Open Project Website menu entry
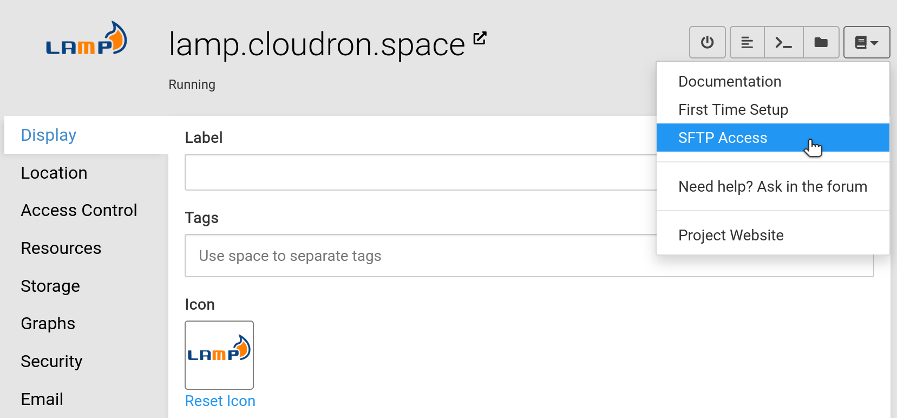The height and width of the screenshot is (418, 897). [x=731, y=236]
